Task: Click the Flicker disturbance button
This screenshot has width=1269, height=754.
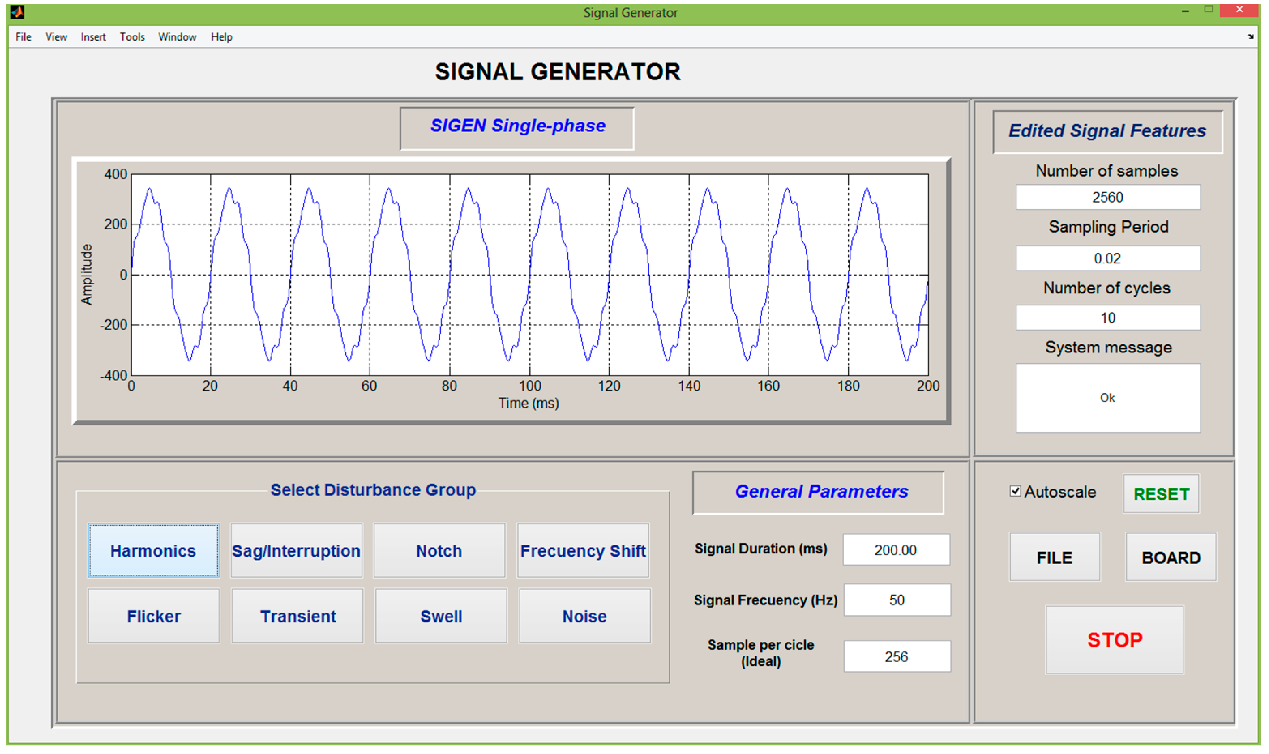Action: pos(154,616)
